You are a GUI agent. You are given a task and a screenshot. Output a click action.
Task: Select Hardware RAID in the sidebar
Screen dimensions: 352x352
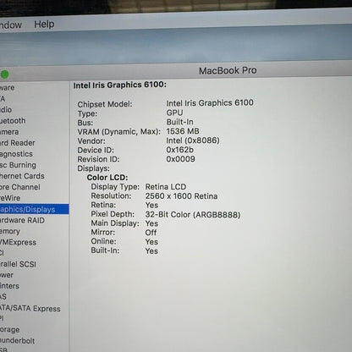tap(22, 220)
